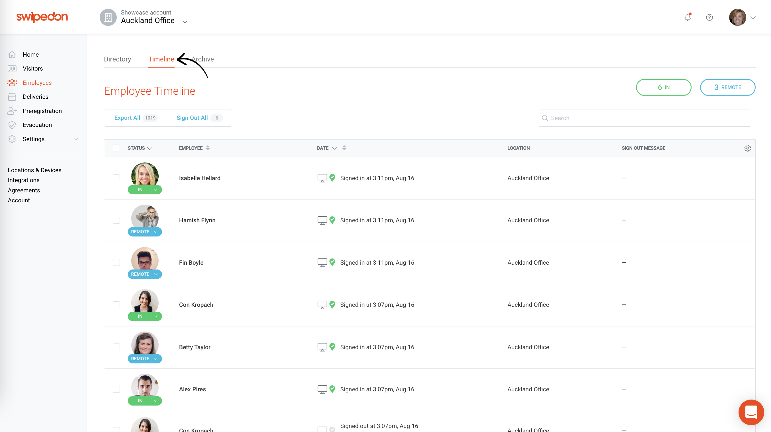Click Isabelle Hellard's green location pin
The height and width of the screenshot is (432, 771).
click(332, 178)
